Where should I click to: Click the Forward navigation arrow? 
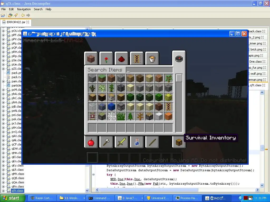(x=28, y=15)
